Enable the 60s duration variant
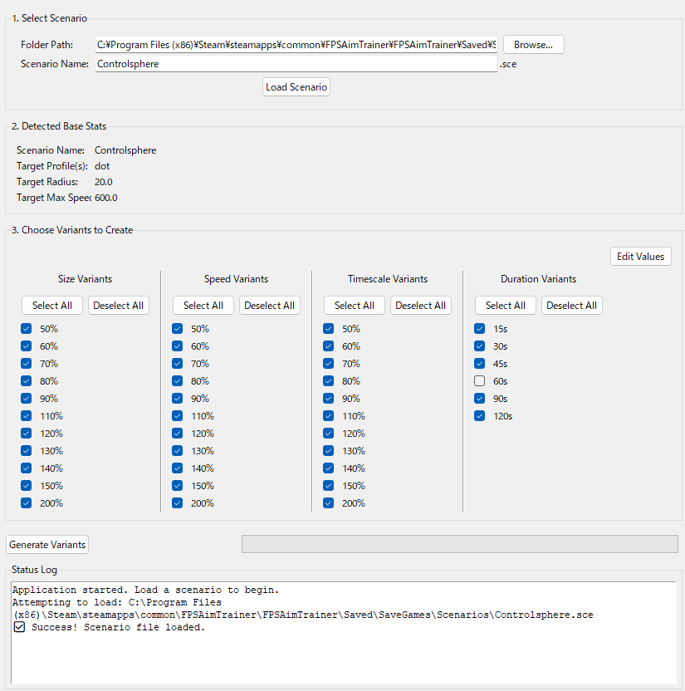The image size is (685, 691). (x=479, y=380)
